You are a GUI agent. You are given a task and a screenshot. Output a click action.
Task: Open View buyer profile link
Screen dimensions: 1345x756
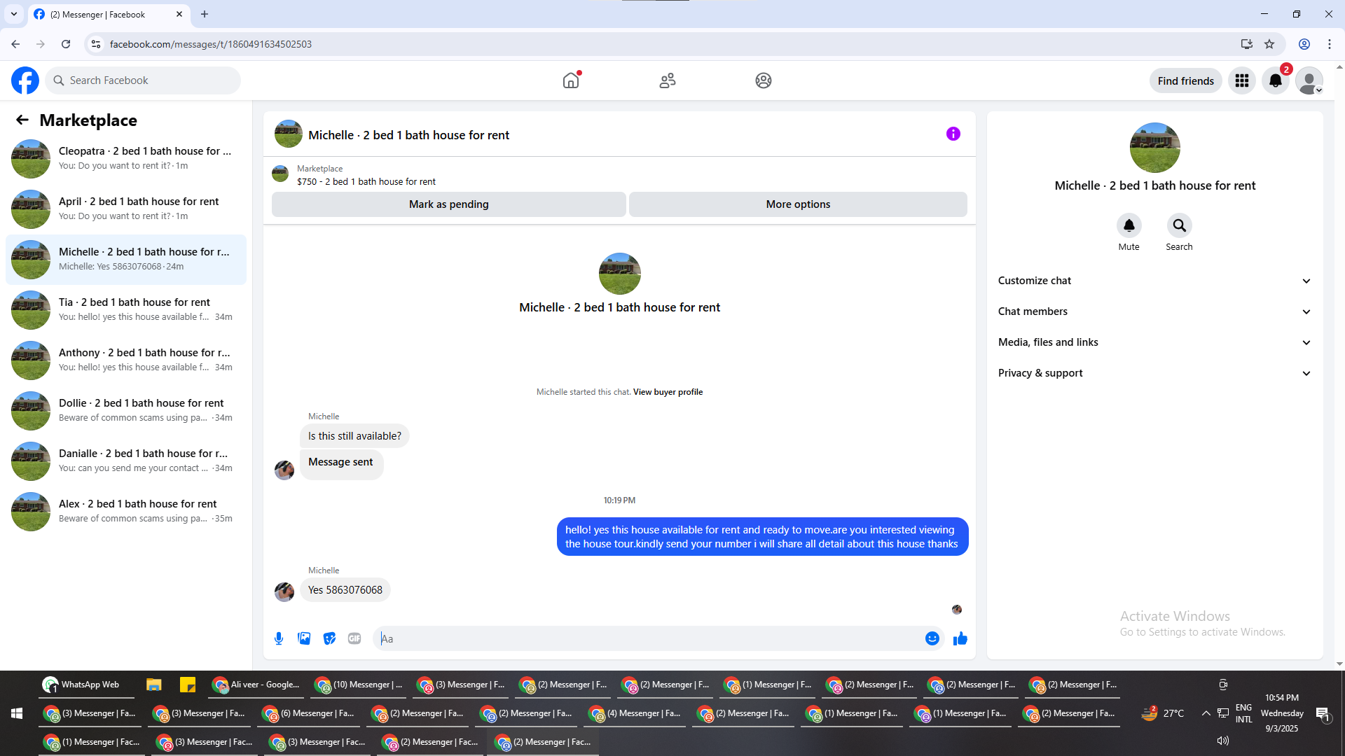[x=668, y=392]
